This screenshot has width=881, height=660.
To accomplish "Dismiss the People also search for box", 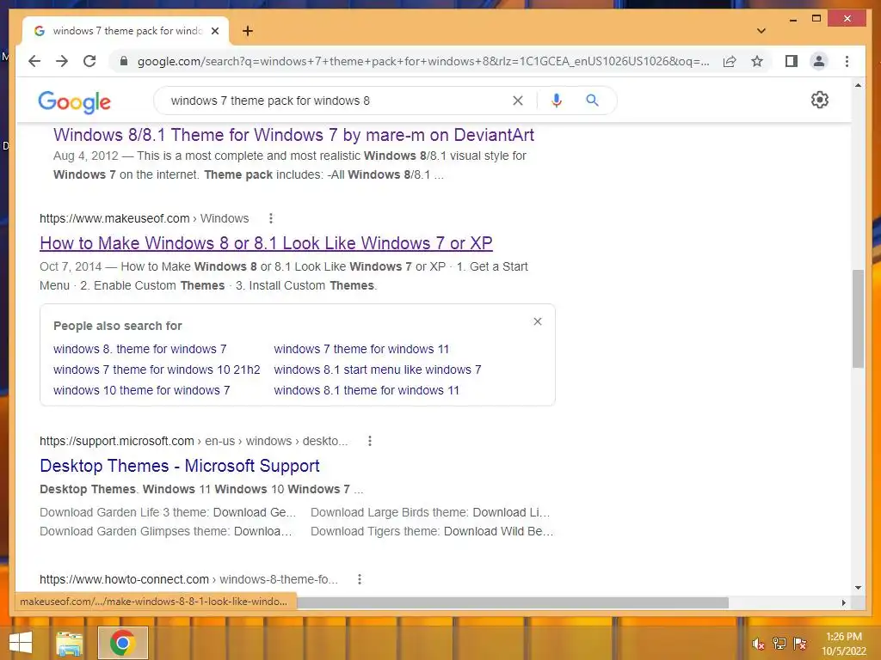I will coord(538,321).
